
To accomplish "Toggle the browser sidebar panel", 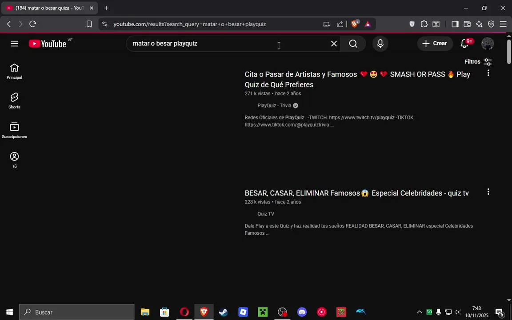I will pos(455,24).
